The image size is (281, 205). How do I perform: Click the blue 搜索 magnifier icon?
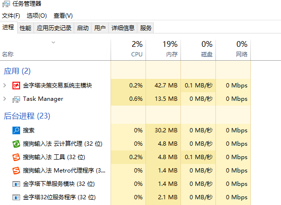pos(16,130)
